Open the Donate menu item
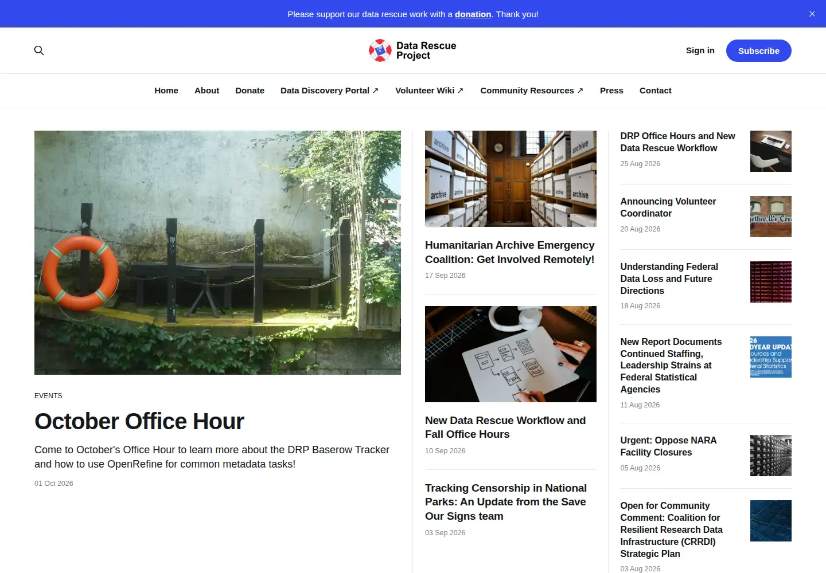826x573 pixels. [x=250, y=91]
